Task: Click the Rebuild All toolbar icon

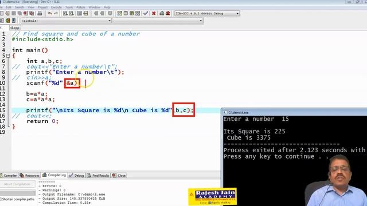Action: (x=138, y=13)
